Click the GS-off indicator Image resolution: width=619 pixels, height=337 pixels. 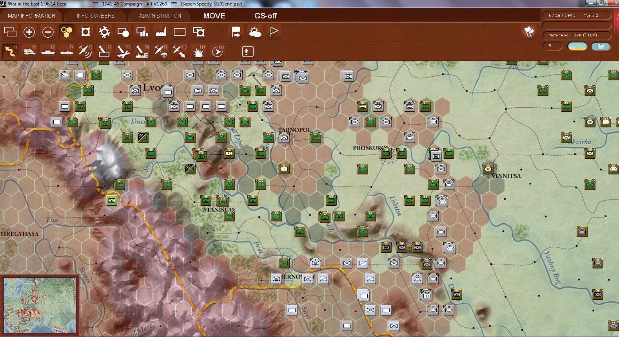266,16
